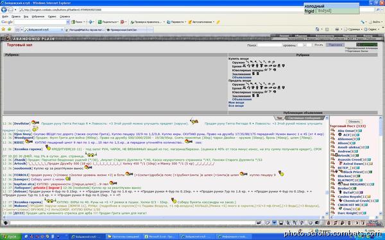This screenshot has width=385, height=240.
Task: Open info icon after Alison[9] name
Action: (x=354, y=143)
